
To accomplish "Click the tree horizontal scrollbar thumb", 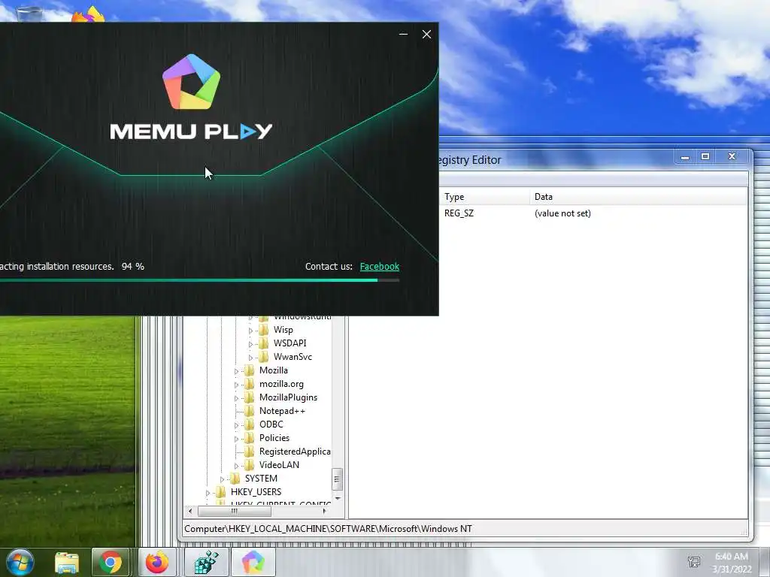I will tap(235, 511).
